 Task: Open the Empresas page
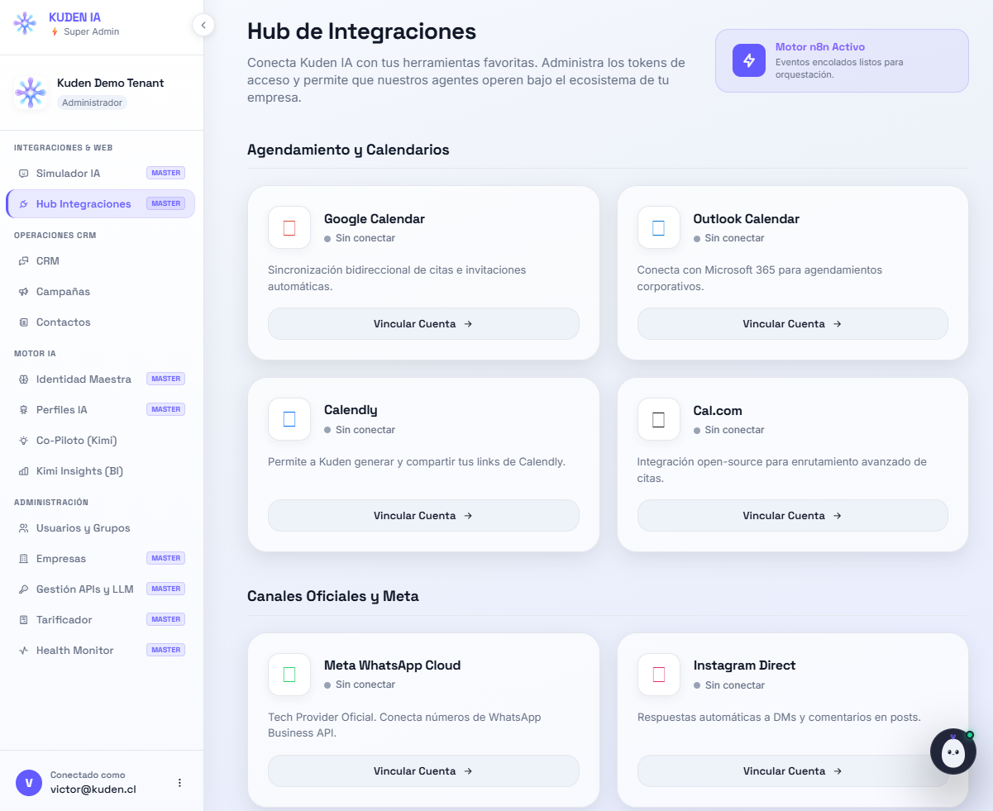tap(100, 559)
